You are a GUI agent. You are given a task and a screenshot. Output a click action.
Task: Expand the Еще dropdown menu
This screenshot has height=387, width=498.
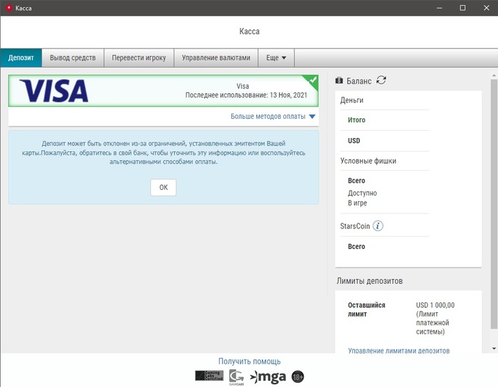pos(276,58)
